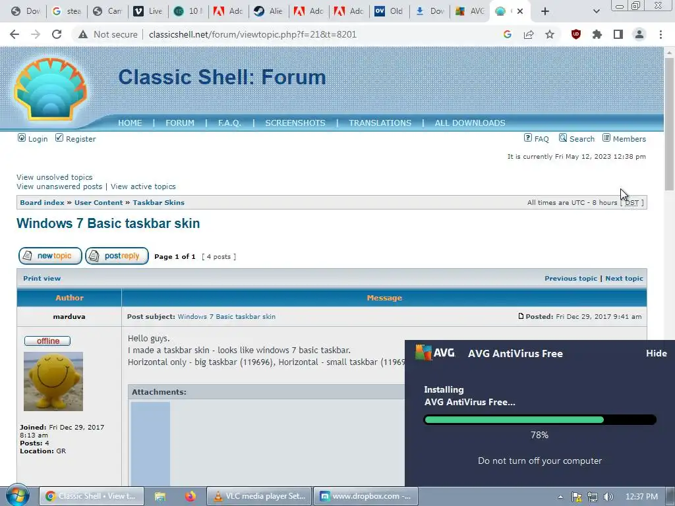Open VLC media player Setup taskbar item
675x506 pixels.
(x=260, y=496)
